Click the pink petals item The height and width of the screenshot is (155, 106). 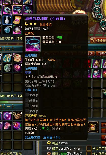click(x=7, y=125)
